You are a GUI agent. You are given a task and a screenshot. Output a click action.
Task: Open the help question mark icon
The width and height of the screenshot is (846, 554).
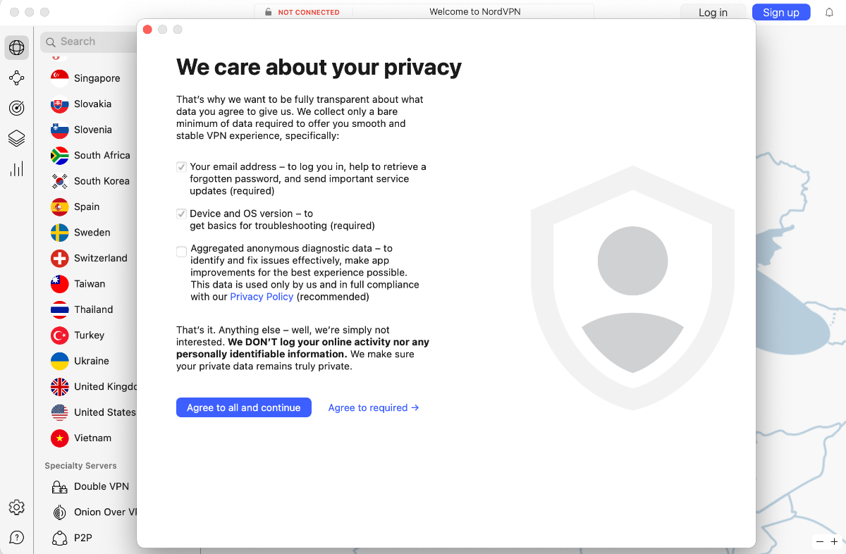click(x=17, y=537)
